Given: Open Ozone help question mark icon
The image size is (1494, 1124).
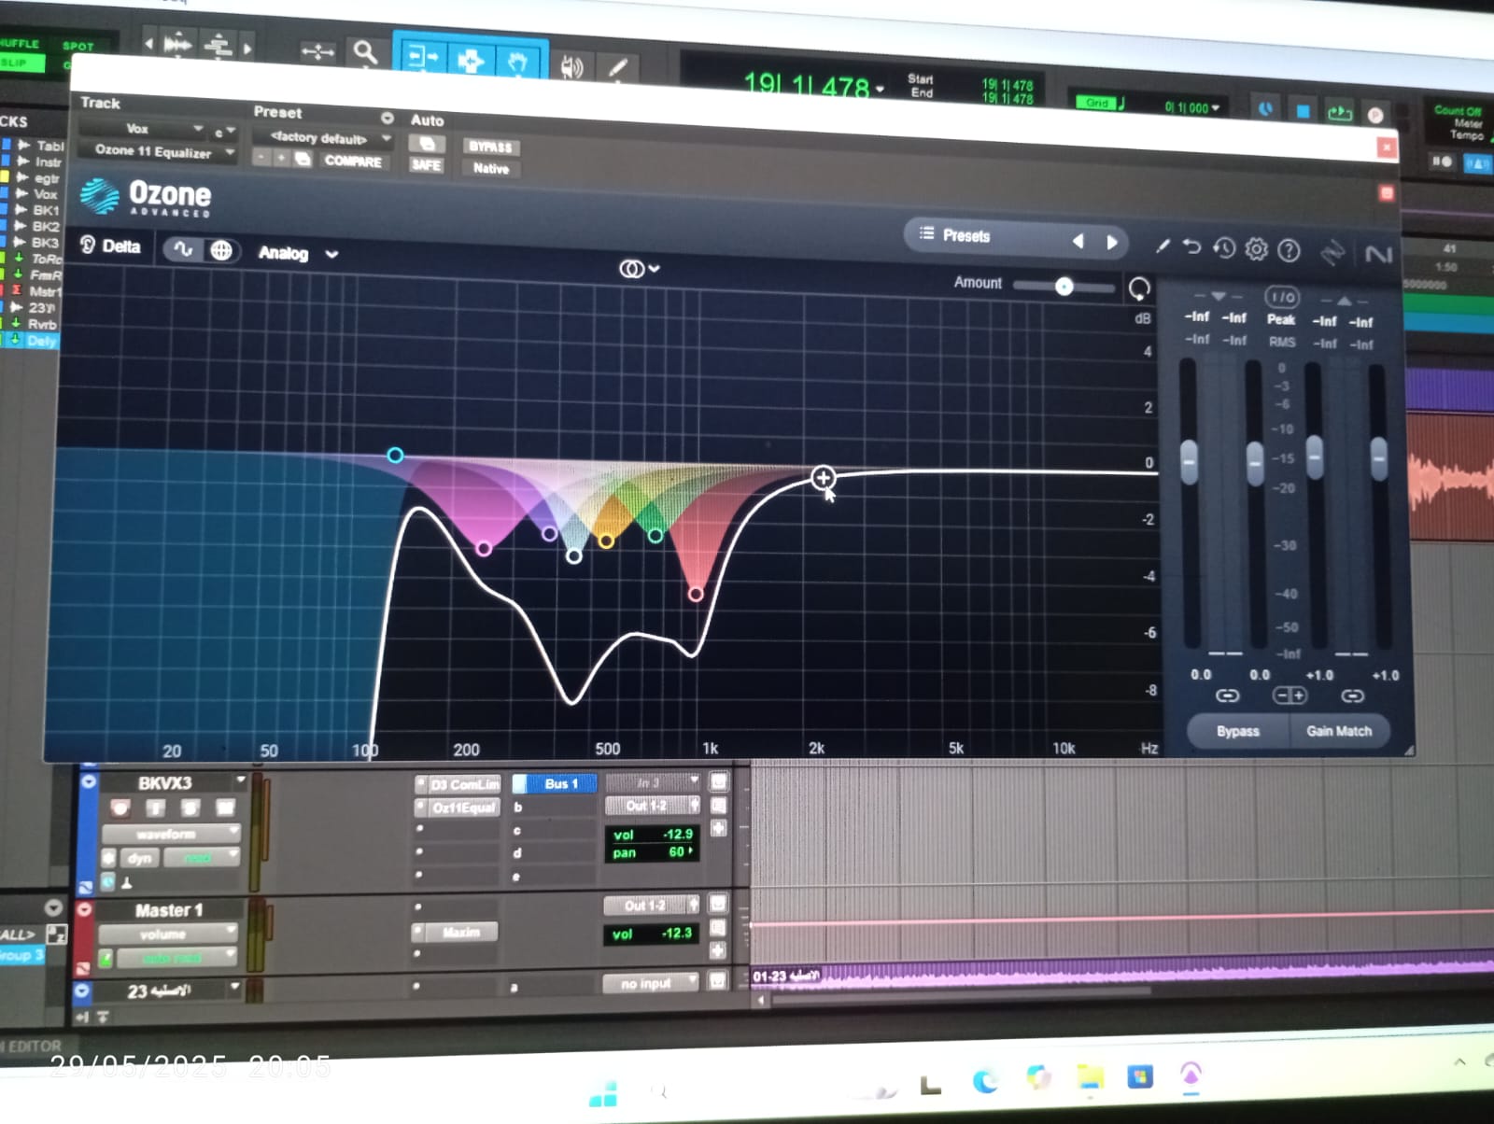Looking at the screenshot, I should pos(1289,249).
